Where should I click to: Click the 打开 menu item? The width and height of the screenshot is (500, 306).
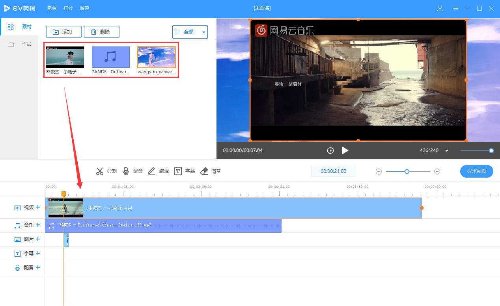coord(68,8)
